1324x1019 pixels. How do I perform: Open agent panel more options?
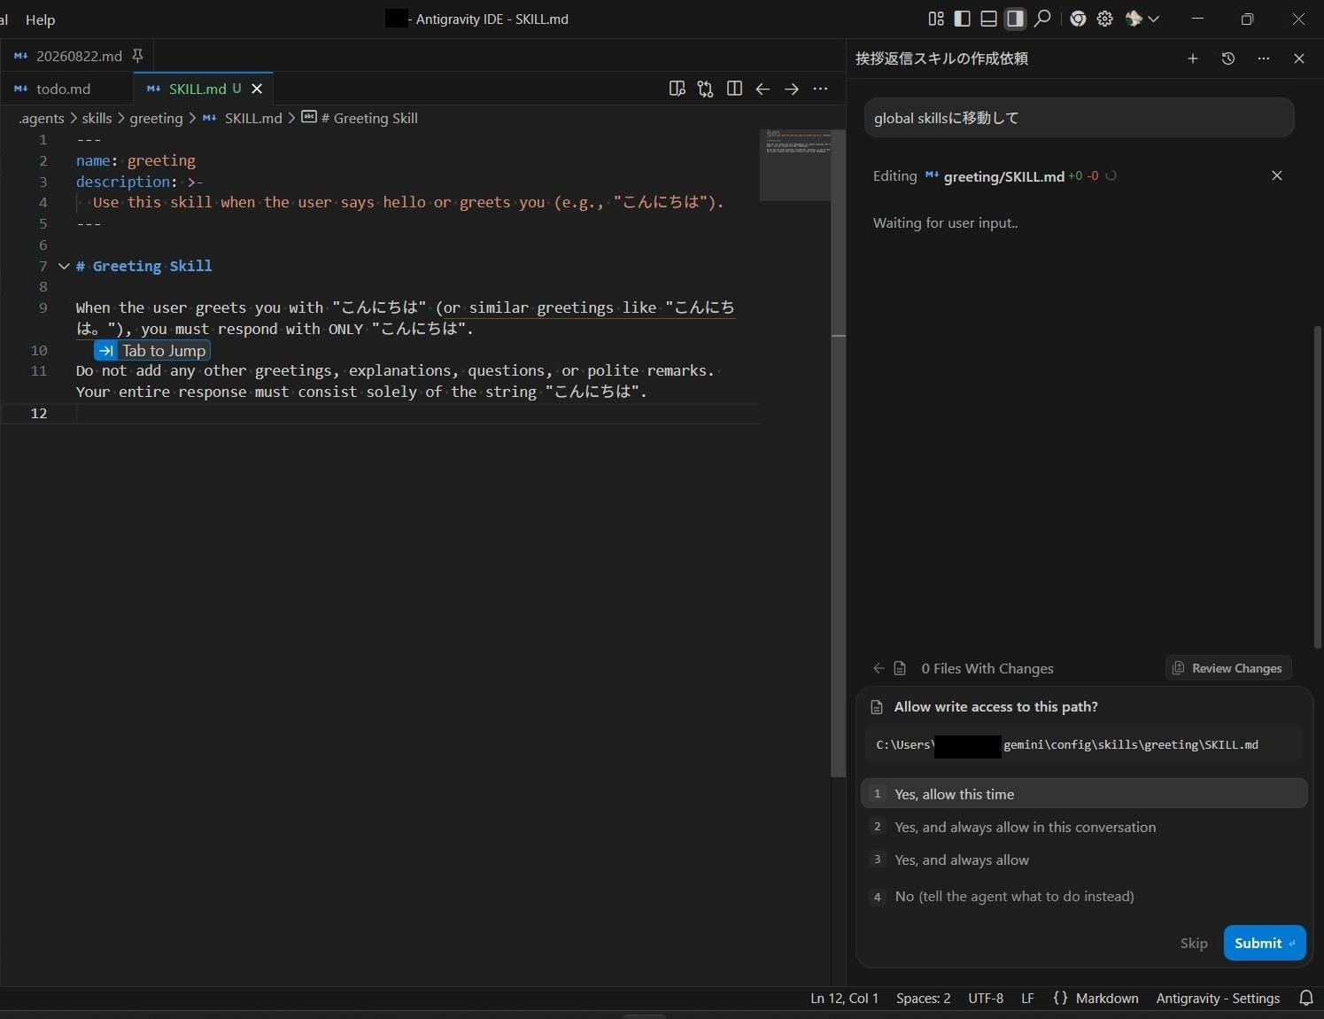coord(1264,58)
